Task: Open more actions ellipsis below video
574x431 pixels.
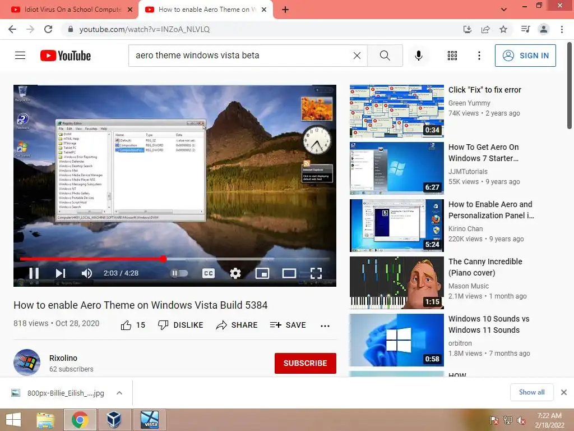Action: pyautogui.click(x=325, y=325)
